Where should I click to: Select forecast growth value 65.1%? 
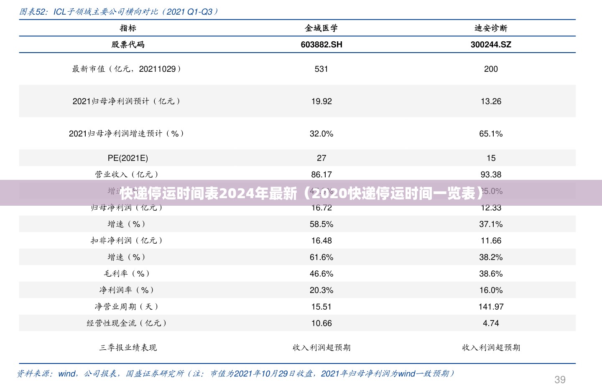(x=491, y=134)
